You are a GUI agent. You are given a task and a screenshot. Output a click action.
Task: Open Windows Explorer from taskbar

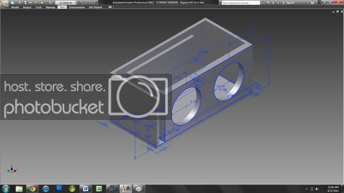[x=19, y=189]
